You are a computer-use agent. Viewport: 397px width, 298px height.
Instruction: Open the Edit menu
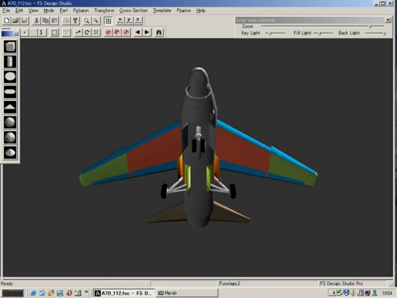coord(19,11)
